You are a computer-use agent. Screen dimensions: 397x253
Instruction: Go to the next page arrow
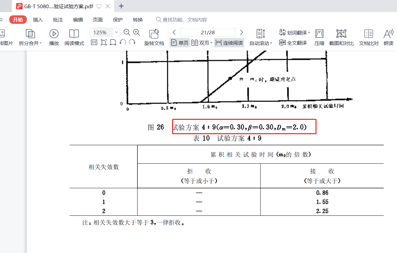click(x=242, y=32)
